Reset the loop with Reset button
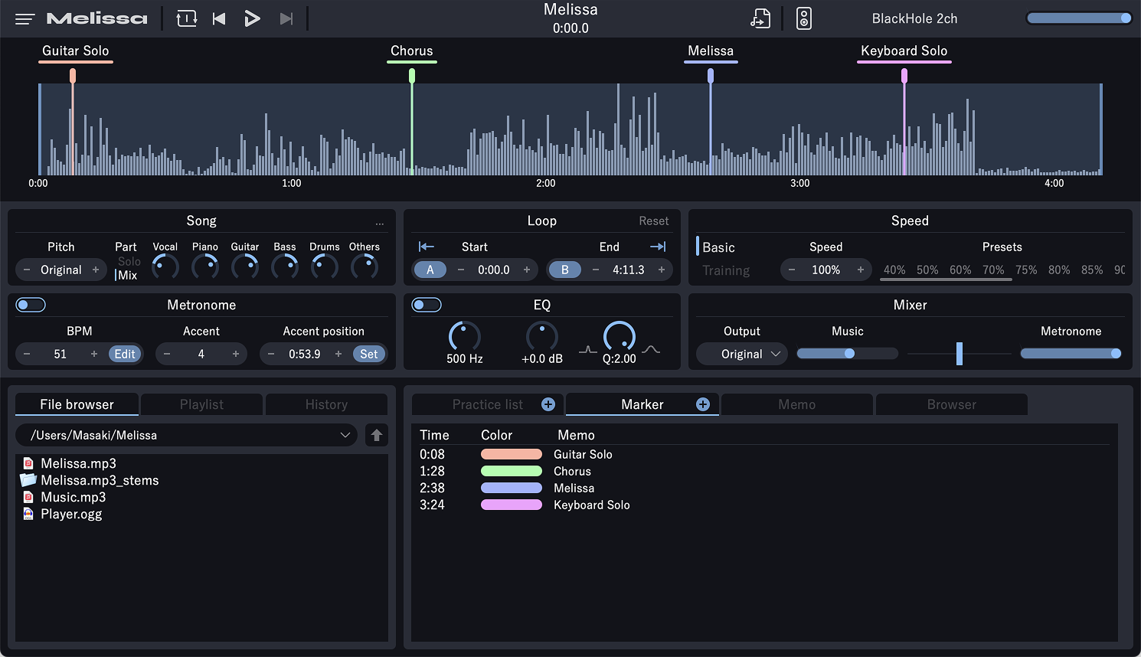This screenshot has width=1141, height=657. [x=653, y=221]
